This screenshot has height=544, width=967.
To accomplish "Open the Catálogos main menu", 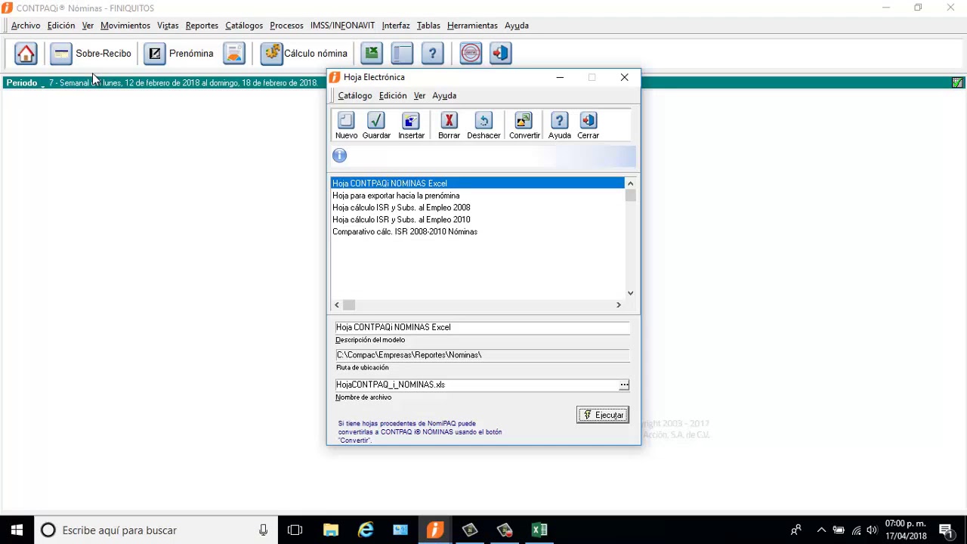I will pyautogui.click(x=244, y=26).
